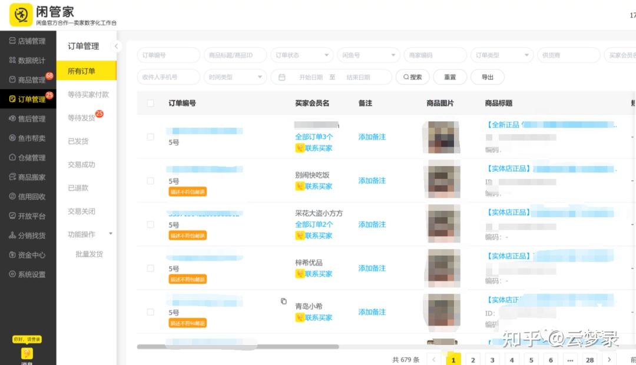Go to page 2
This screenshot has height=365, width=636.
[473, 360]
